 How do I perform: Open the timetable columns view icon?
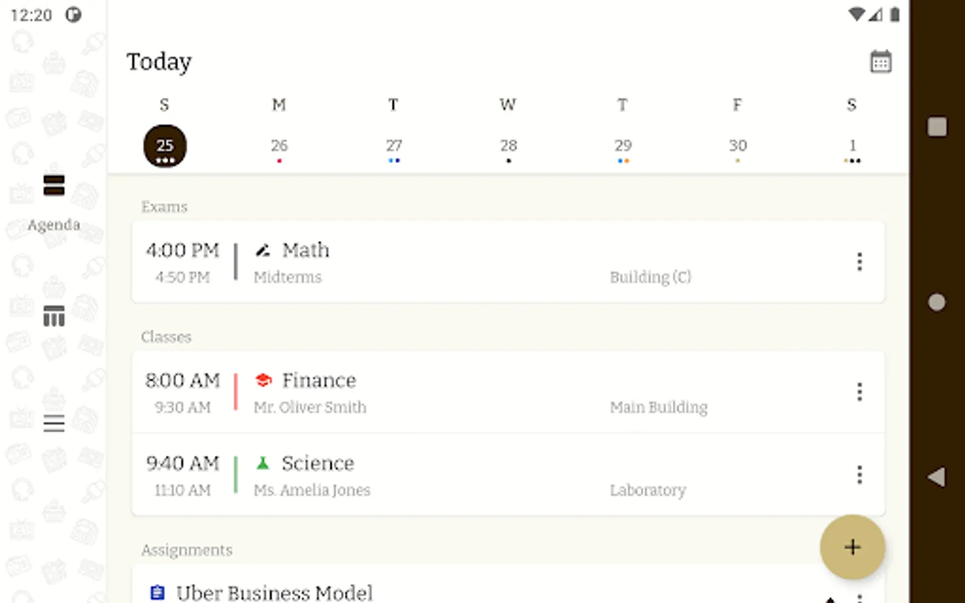click(x=54, y=316)
